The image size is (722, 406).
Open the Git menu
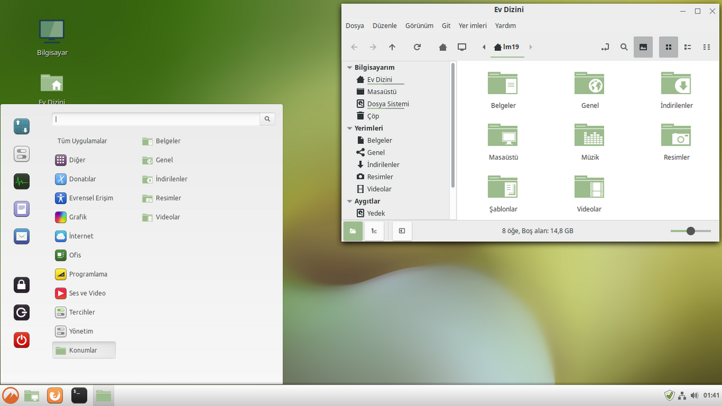(x=446, y=26)
